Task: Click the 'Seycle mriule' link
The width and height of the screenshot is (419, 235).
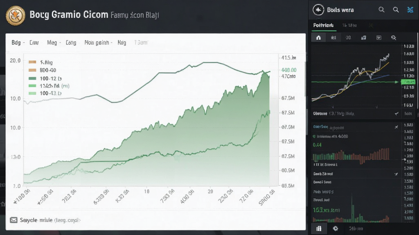Action: 50,220
